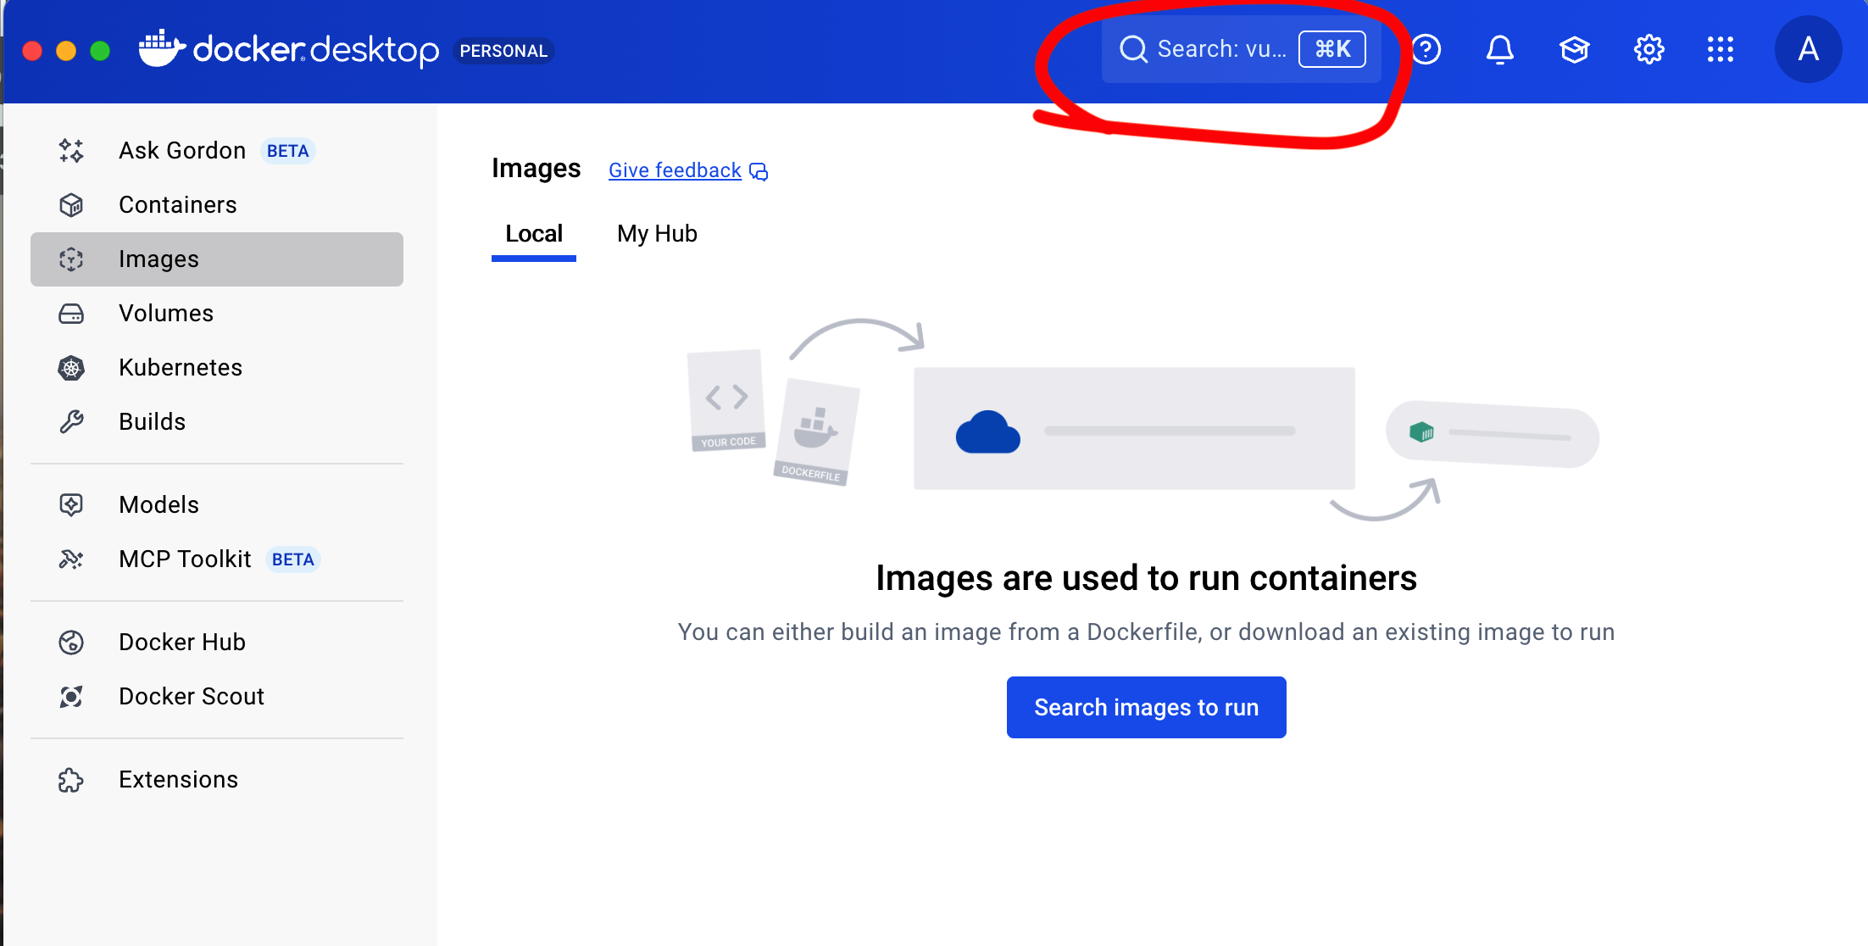The image size is (1868, 946).
Task: Click the Give feedback link
Action: (x=675, y=170)
